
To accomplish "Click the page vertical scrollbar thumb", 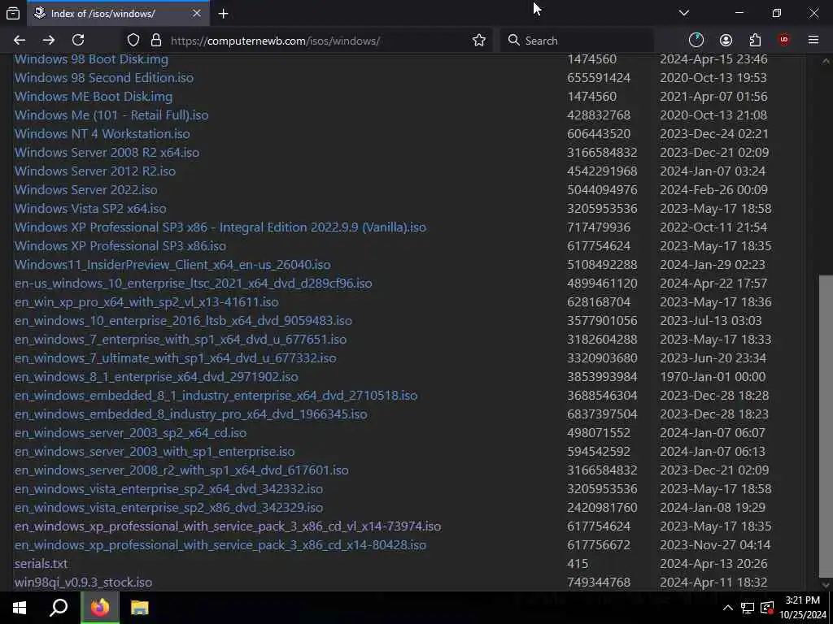I will click(x=826, y=426).
